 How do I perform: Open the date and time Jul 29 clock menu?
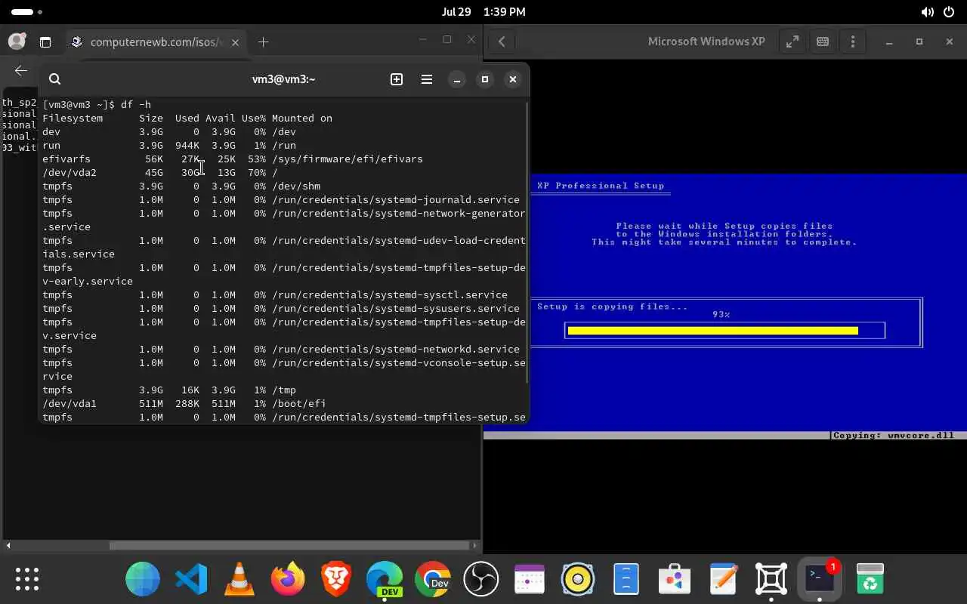[x=483, y=12]
